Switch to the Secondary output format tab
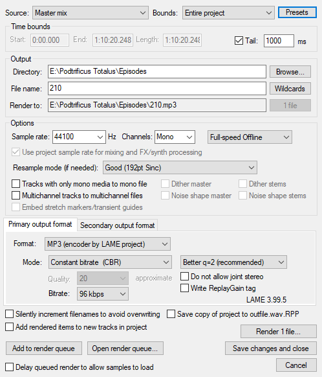 (117, 225)
